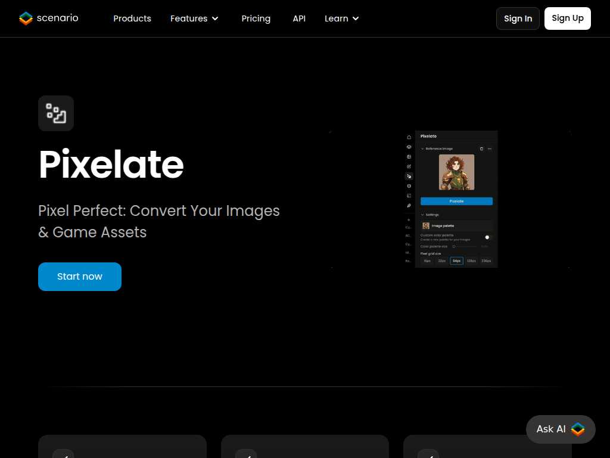Open the API link in navigation
The width and height of the screenshot is (610, 458).
click(299, 18)
